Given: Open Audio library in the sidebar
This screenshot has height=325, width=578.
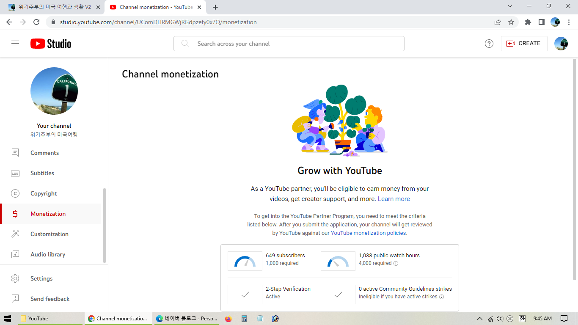Looking at the screenshot, I should [51, 254].
